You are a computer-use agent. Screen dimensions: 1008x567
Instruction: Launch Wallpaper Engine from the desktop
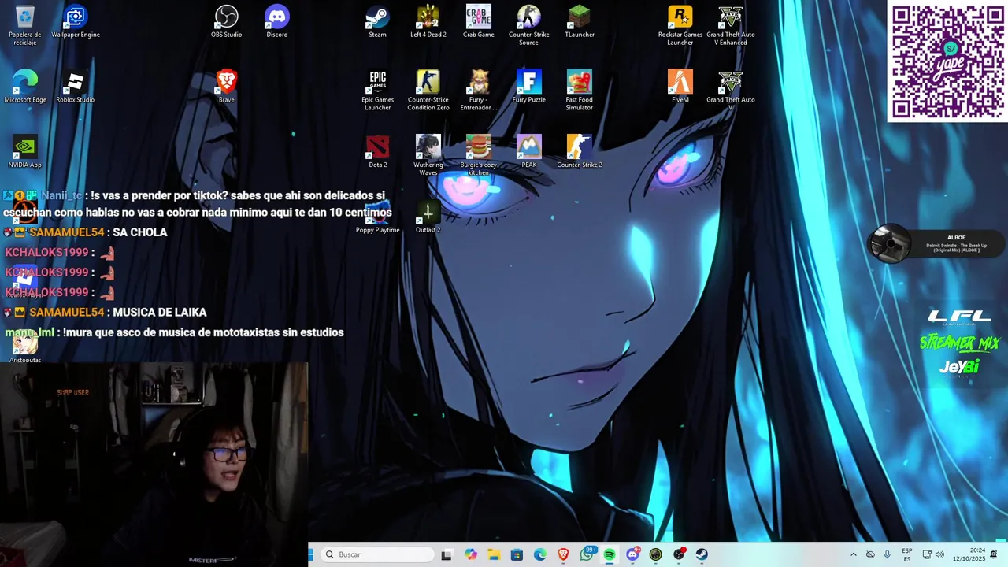click(x=76, y=22)
